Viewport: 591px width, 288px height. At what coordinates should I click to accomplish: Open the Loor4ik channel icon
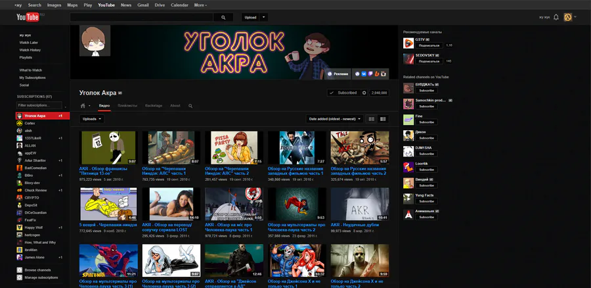pyautogui.click(x=408, y=167)
